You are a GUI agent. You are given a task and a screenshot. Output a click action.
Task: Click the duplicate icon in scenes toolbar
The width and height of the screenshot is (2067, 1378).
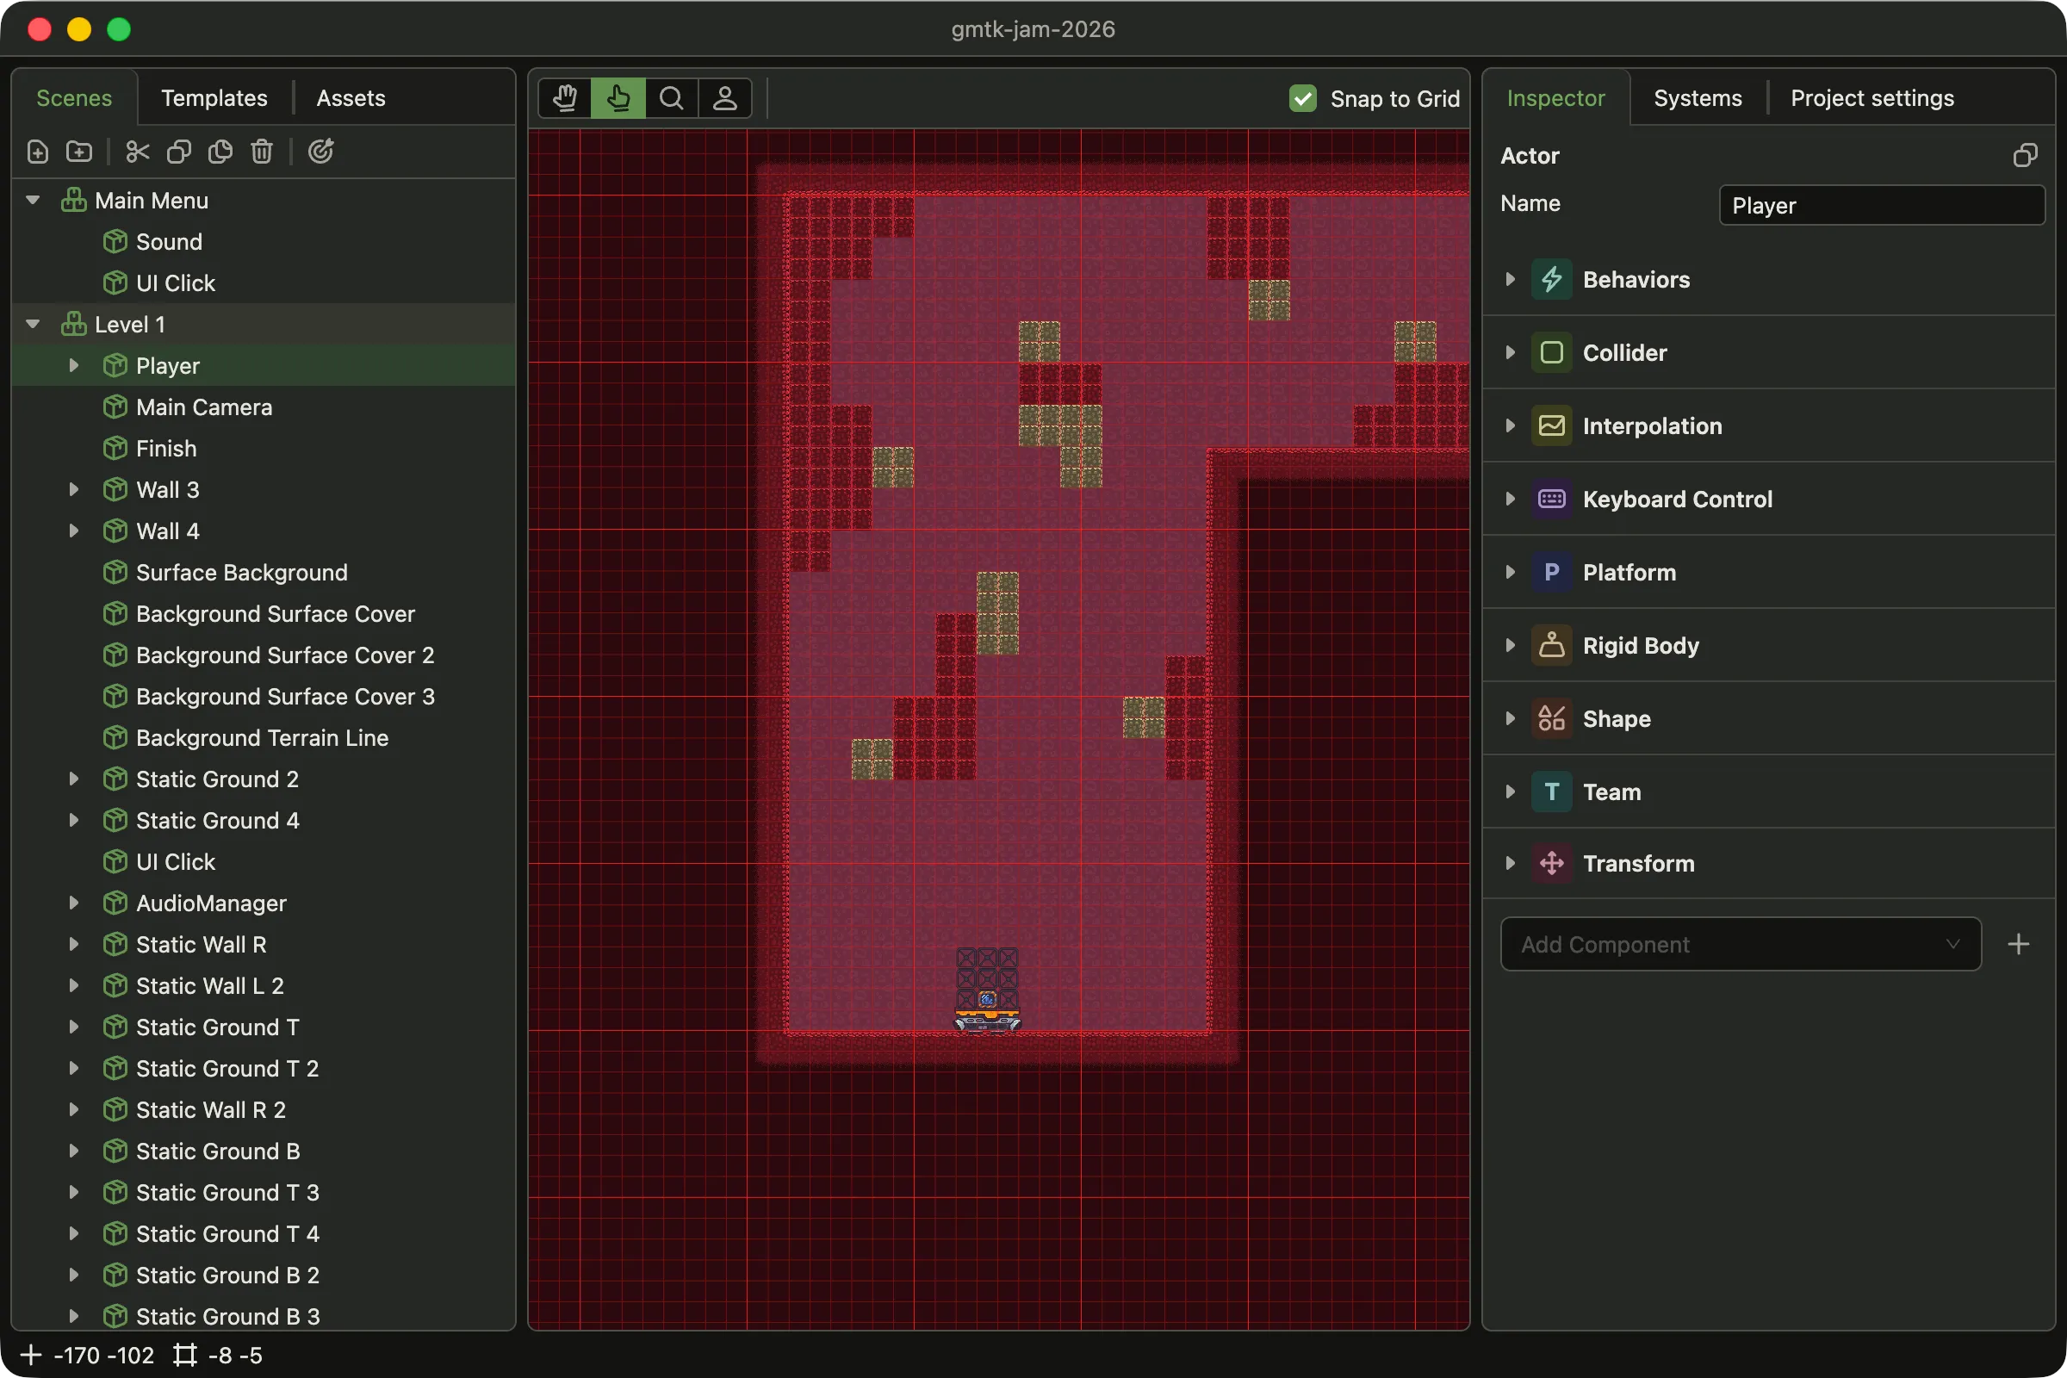[220, 152]
